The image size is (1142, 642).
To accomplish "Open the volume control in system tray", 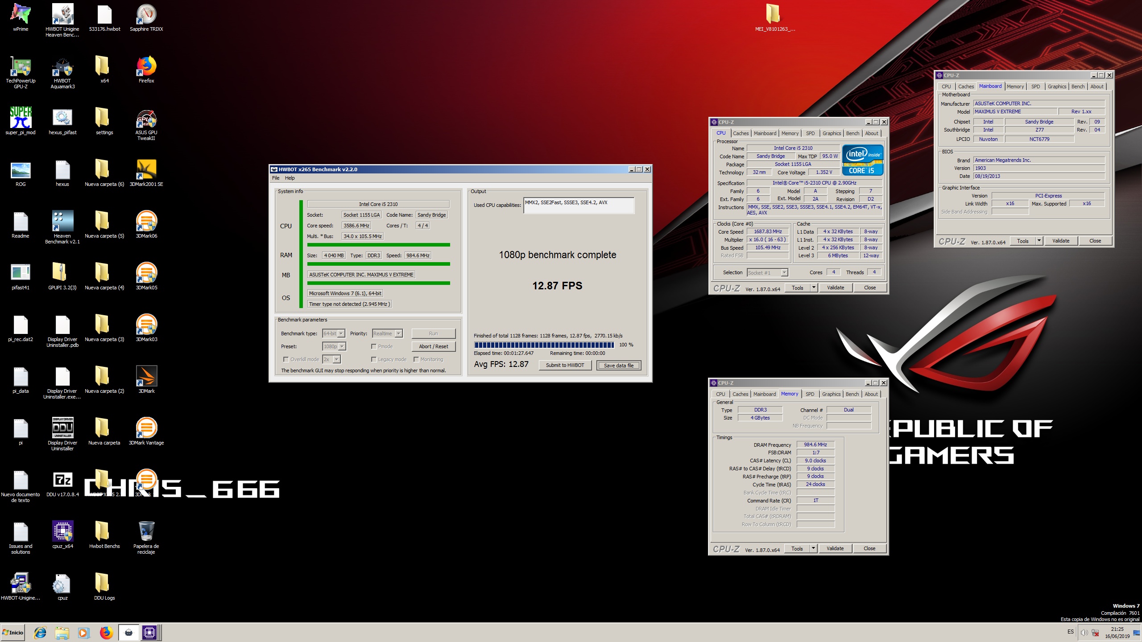I will pyautogui.click(x=1084, y=632).
